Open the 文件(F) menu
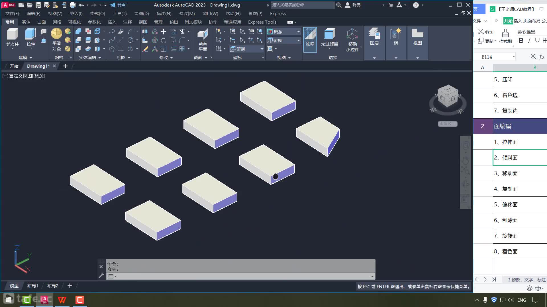The width and height of the screenshot is (547, 307). coord(12,13)
